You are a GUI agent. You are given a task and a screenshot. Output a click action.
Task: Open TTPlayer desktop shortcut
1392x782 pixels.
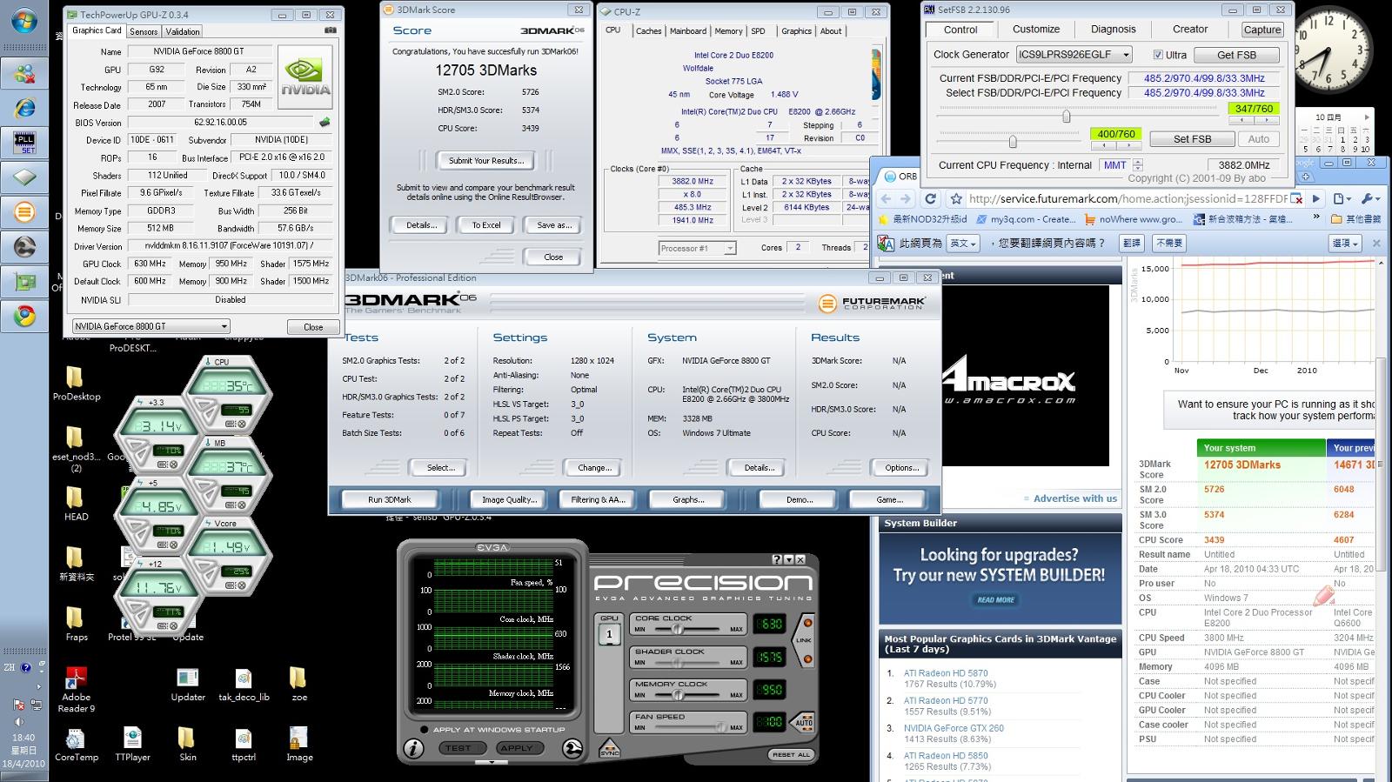pyautogui.click(x=132, y=745)
